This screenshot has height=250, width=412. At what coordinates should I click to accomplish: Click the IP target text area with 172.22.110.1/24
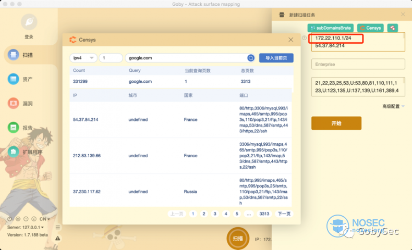coord(358,42)
